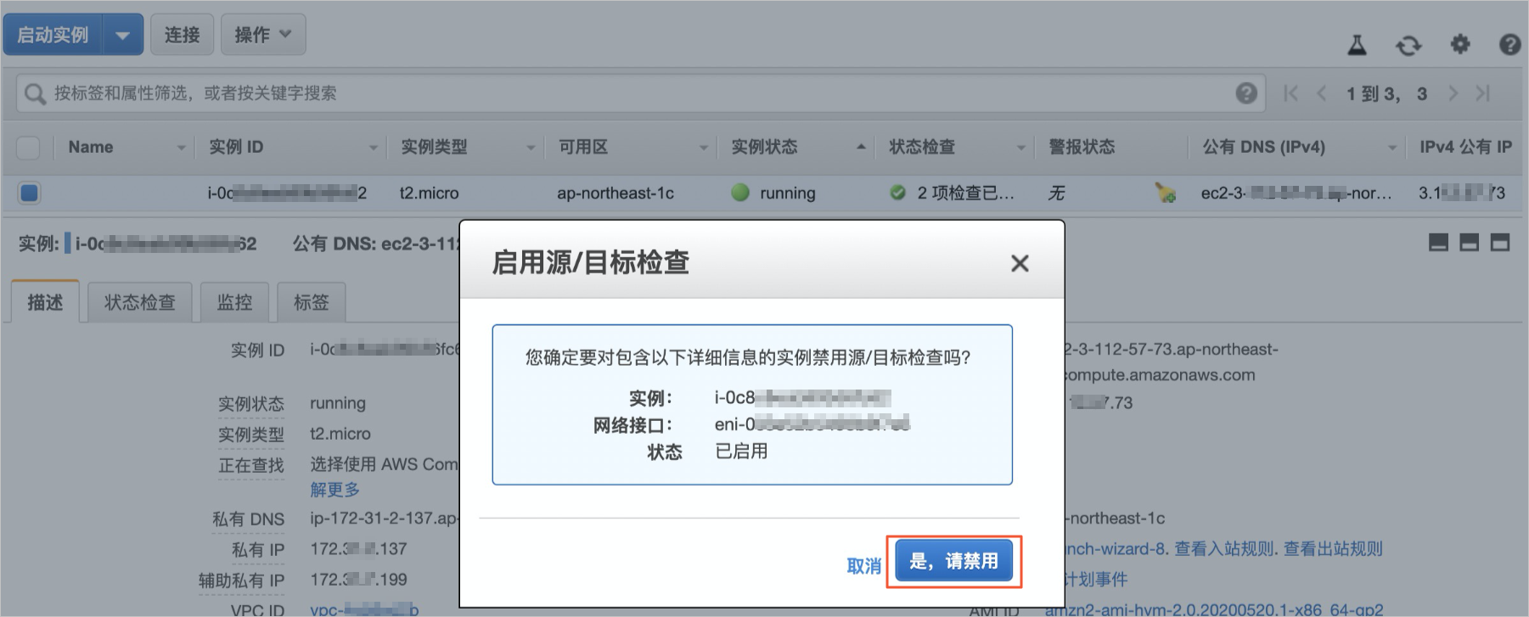The width and height of the screenshot is (1529, 617).
Task: Open the 查看入站规则 link
Action: click(x=1223, y=549)
